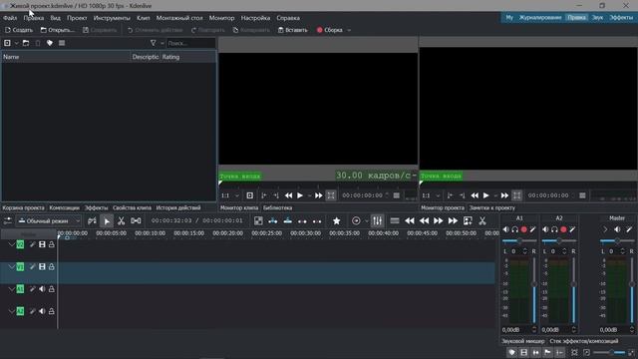Screen dimensions: 638x359
Task: Choose the spacer tool
Action: pyautogui.click(x=136, y=221)
